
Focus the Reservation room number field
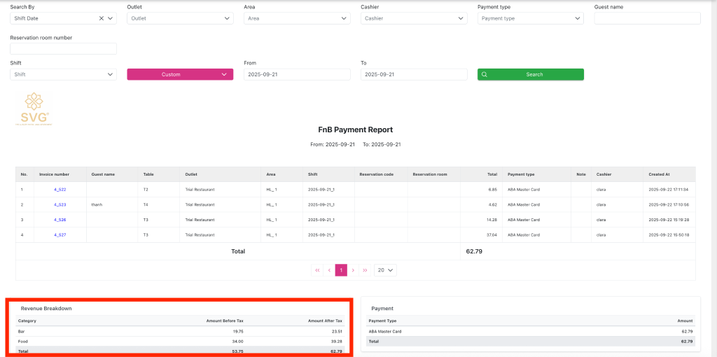click(63, 49)
